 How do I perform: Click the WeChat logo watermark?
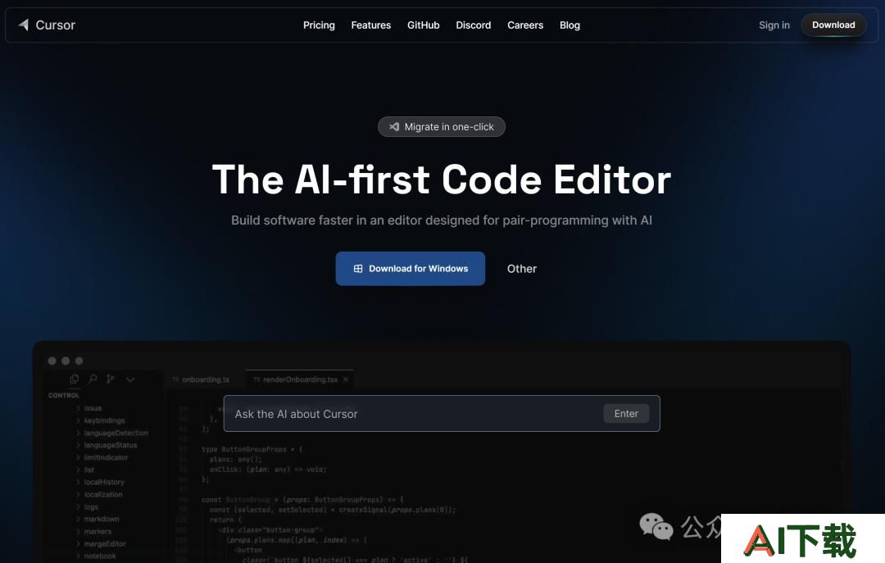[656, 527]
